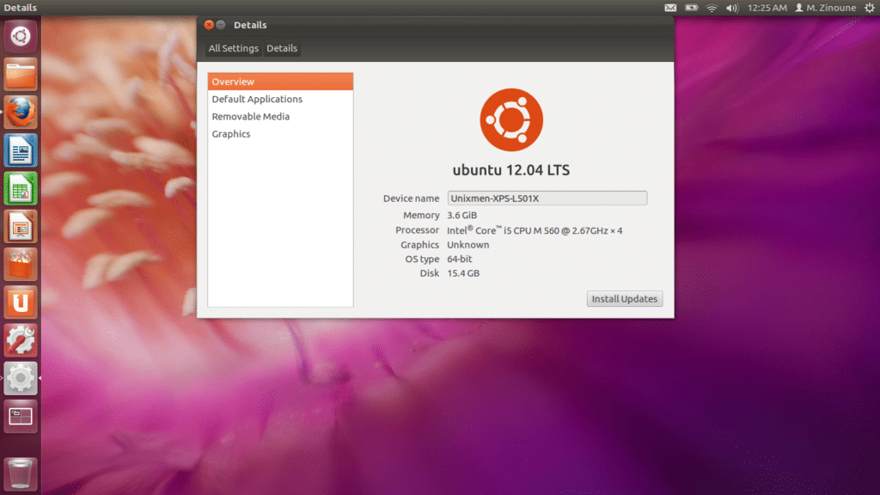Viewport: 880px width, 495px height.
Task: Click the Install Updates button
Action: (x=624, y=298)
